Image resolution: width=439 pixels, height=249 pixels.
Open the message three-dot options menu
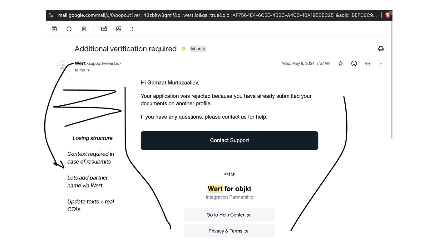point(381,63)
